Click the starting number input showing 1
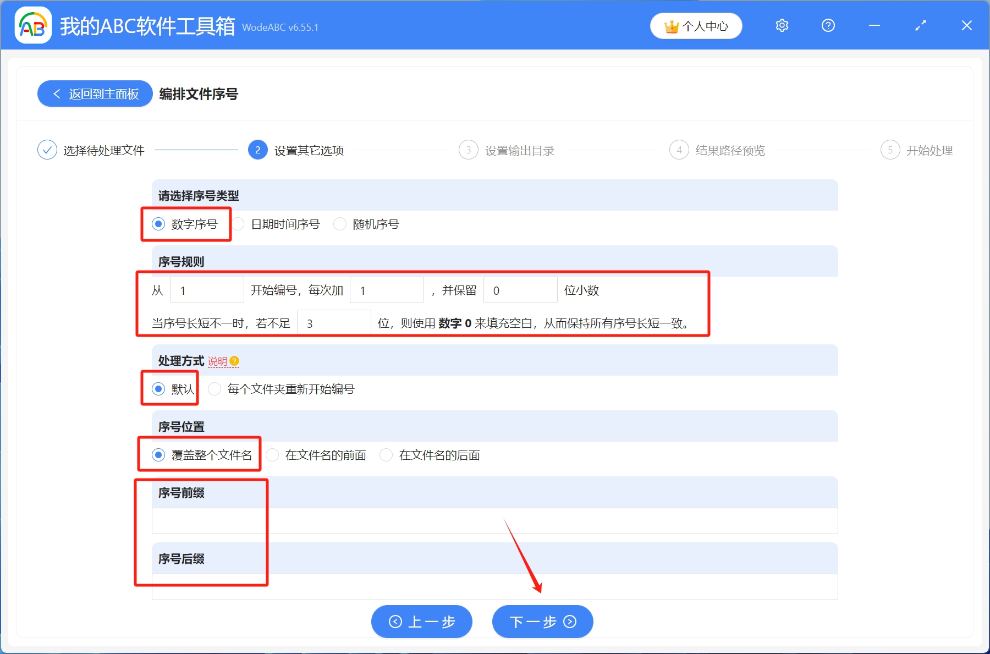This screenshot has height=654, width=990. (x=207, y=290)
